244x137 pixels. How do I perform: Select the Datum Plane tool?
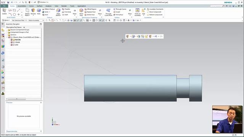[27, 12]
